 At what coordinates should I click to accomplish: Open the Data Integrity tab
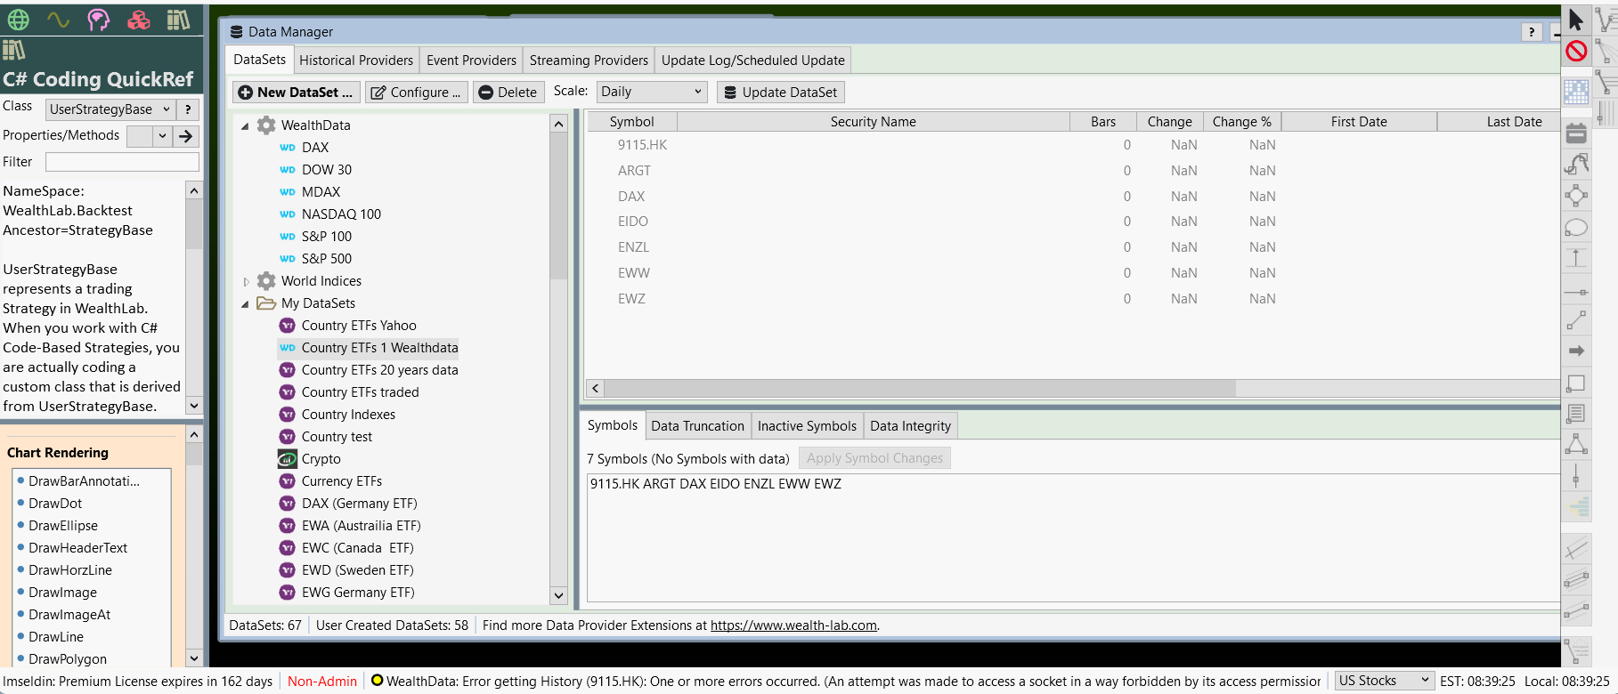910,426
